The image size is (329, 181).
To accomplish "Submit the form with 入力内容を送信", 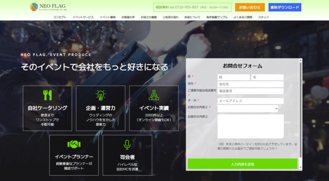I will [x=243, y=164].
